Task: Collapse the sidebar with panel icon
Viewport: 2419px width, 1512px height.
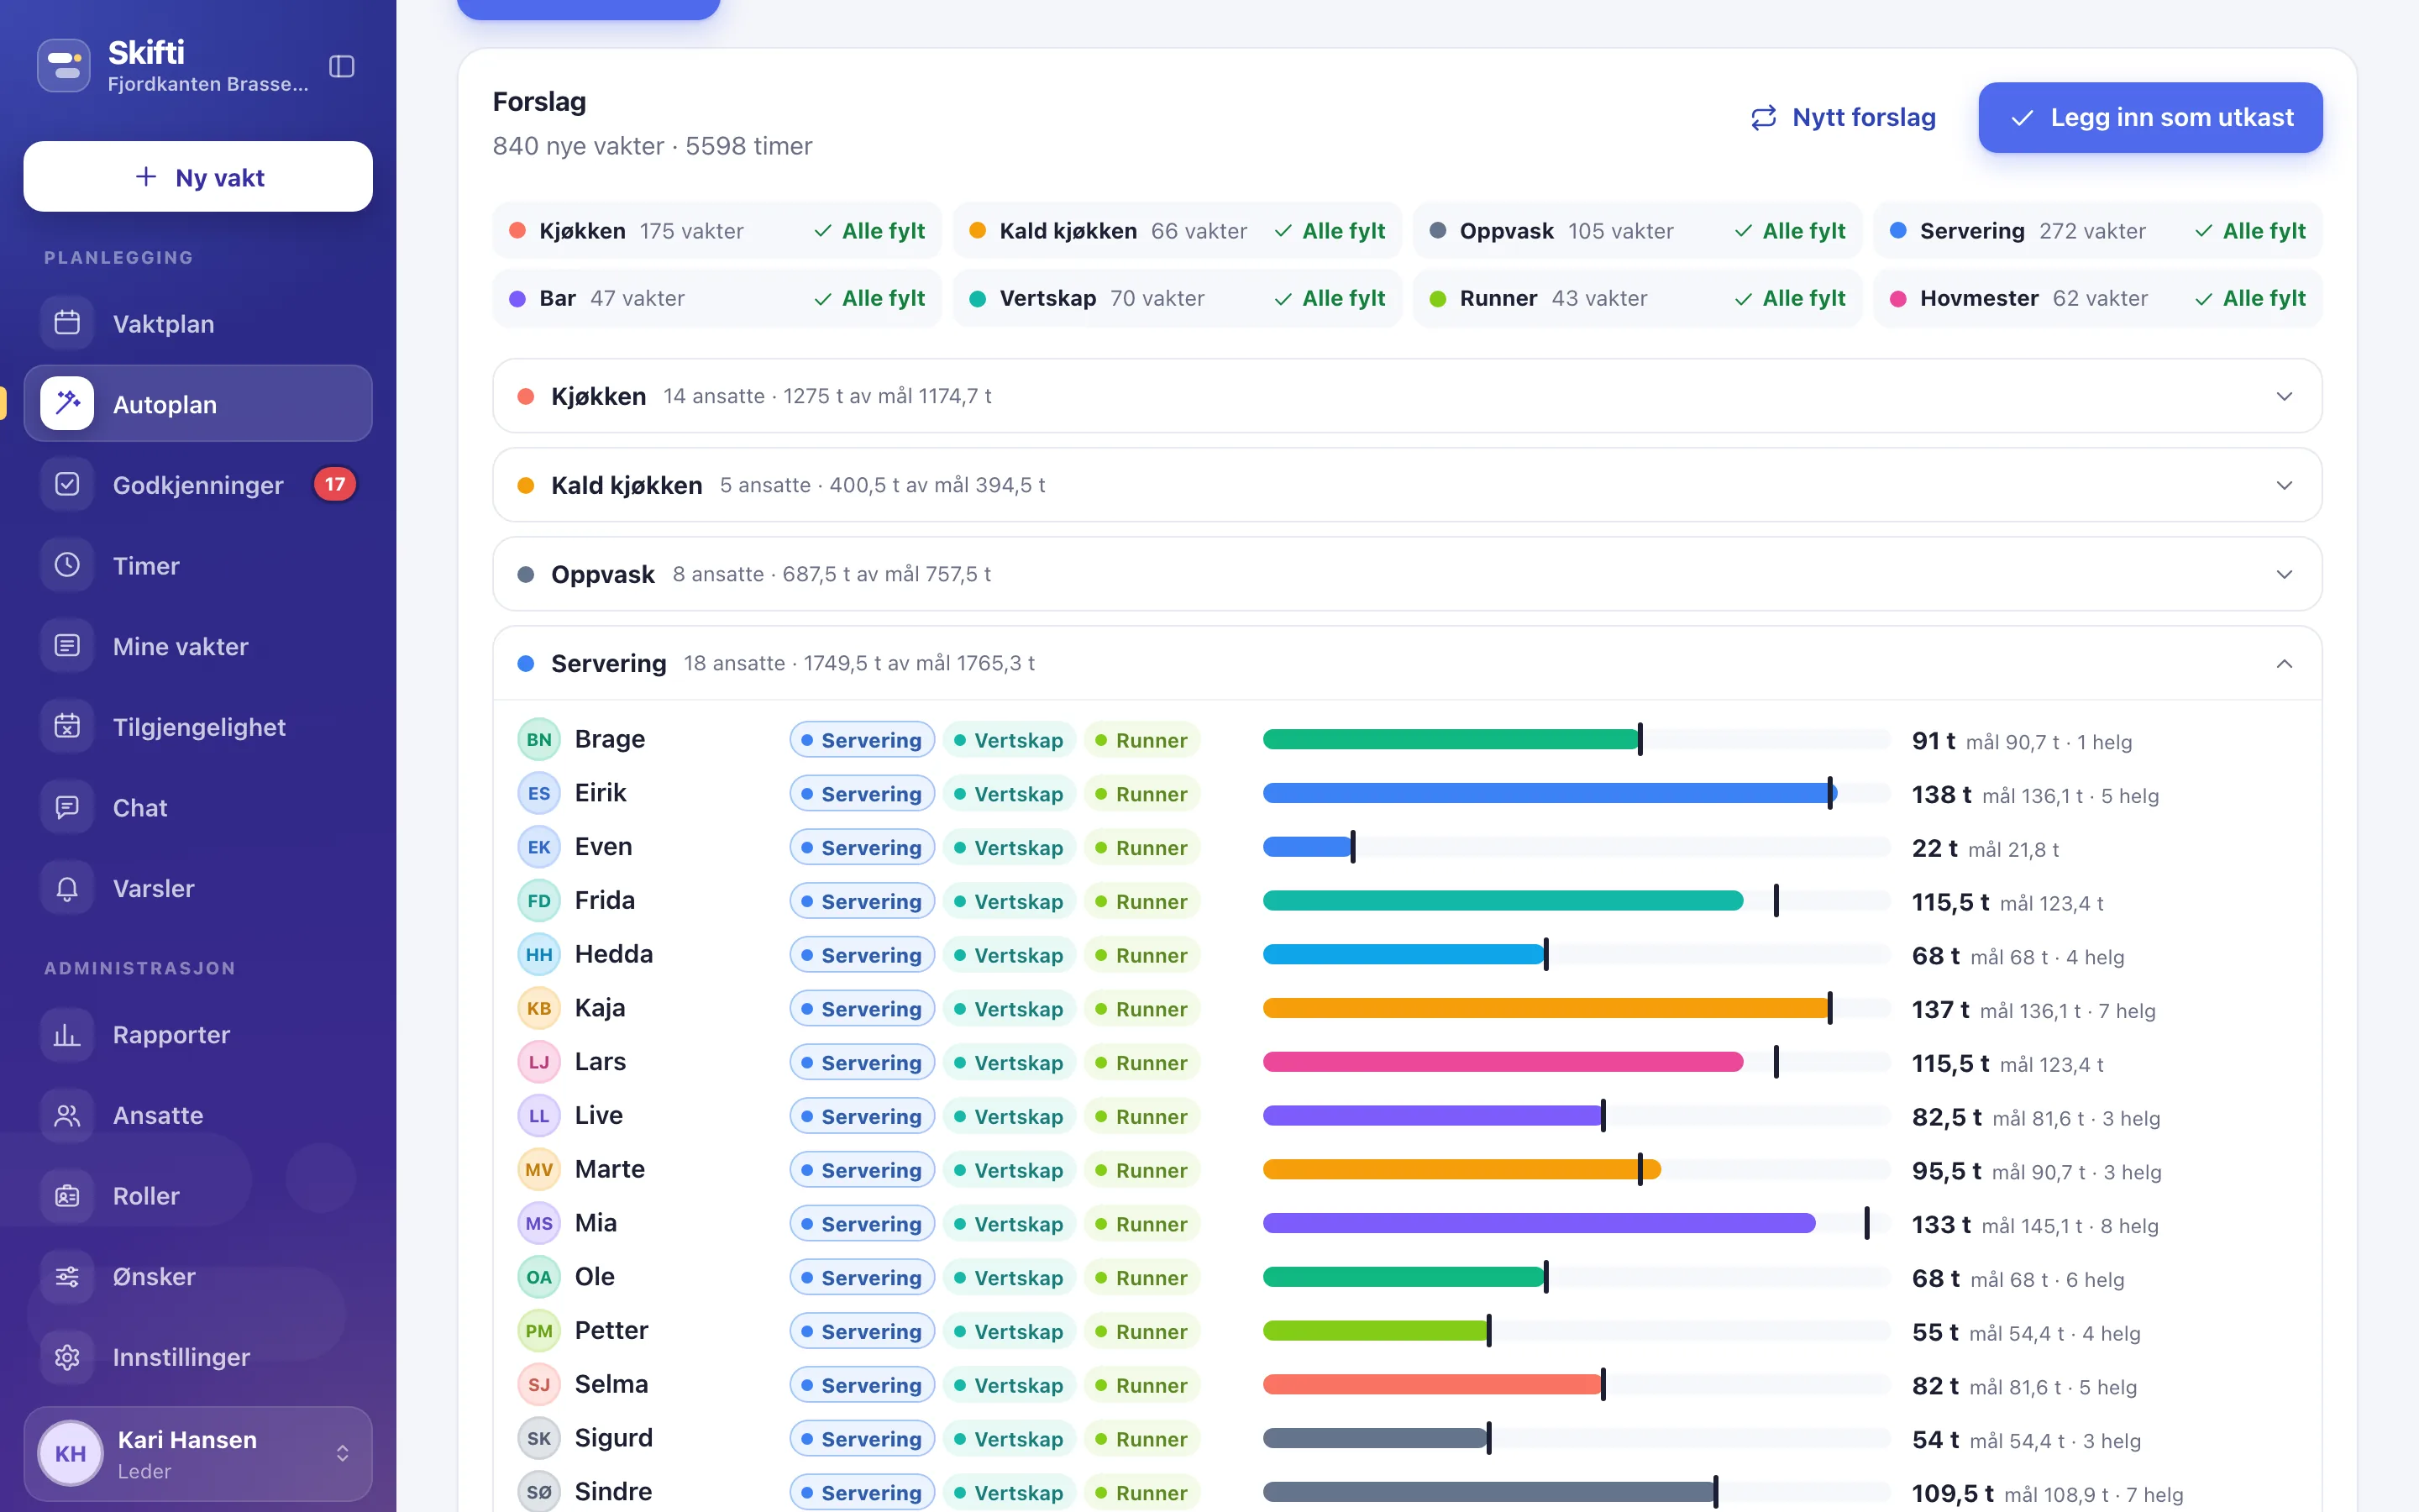Action: tap(342, 66)
